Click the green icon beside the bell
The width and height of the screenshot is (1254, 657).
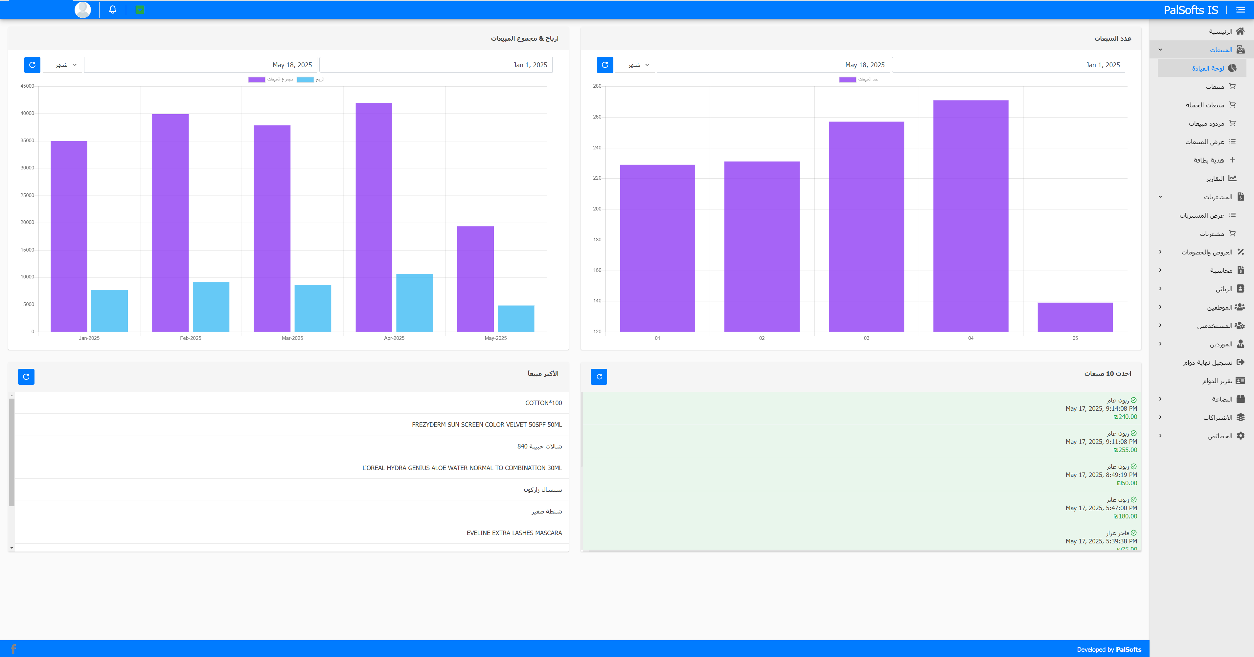click(140, 10)
